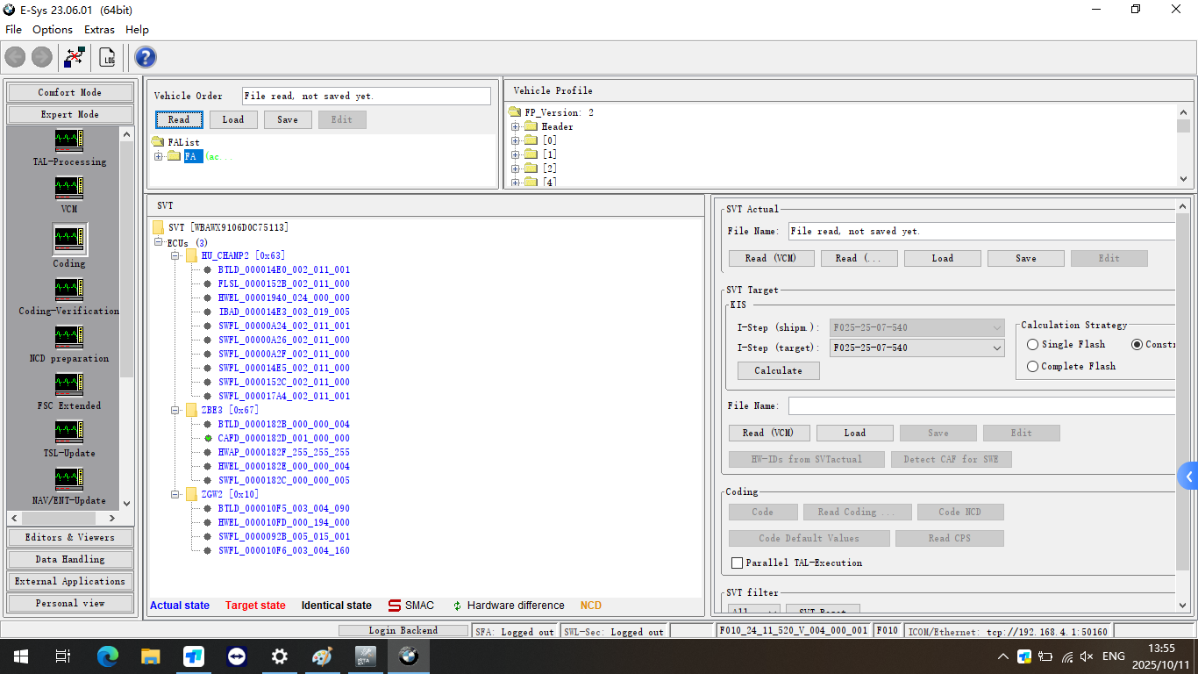Enable Parallel TAL-Execution checkbox
This screenshot has height=674, width=1198.
(738, 563)
